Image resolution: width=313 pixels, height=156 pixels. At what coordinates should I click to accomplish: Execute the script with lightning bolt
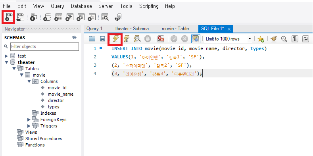pyautogui.click(x=115, y=39)
